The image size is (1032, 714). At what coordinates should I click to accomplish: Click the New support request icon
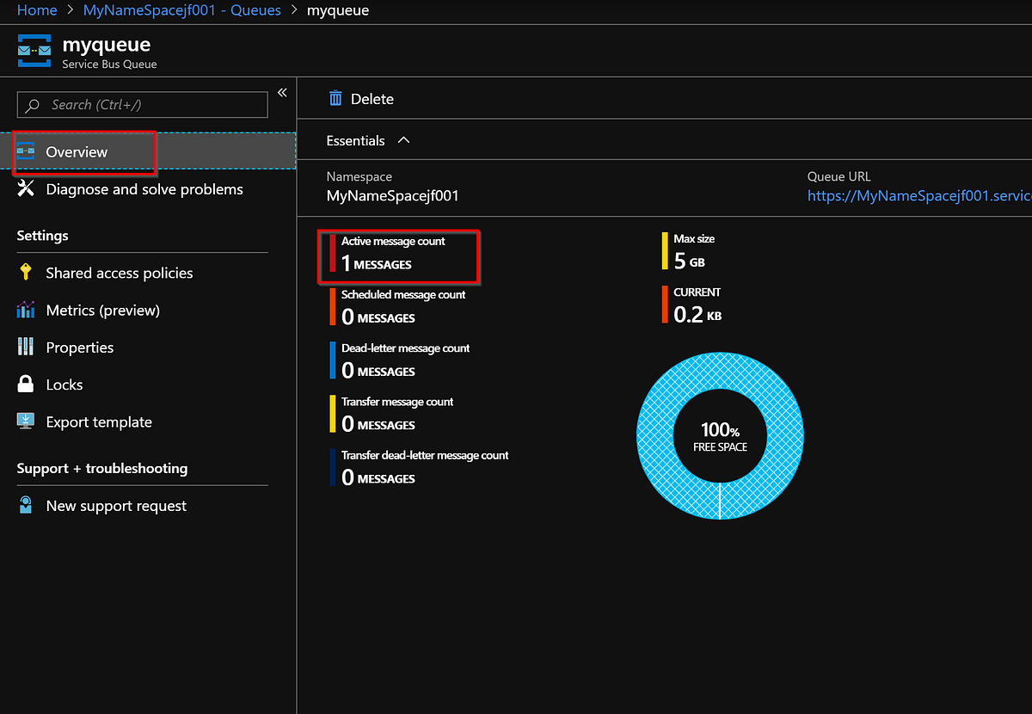pyautogui.click(x=28, y=506)
